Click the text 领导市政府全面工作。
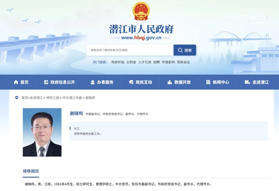Image resolution: width=279 pixels, height=191 pixels. (x=88, y=134)
